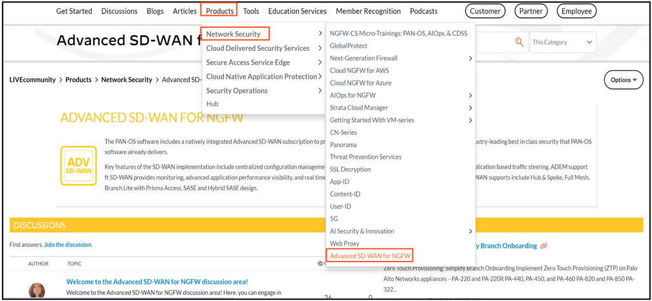This screenshot has width=652, height=301.
Task: Choose 5G in the submenu
Action: click(x=334, y=219)
